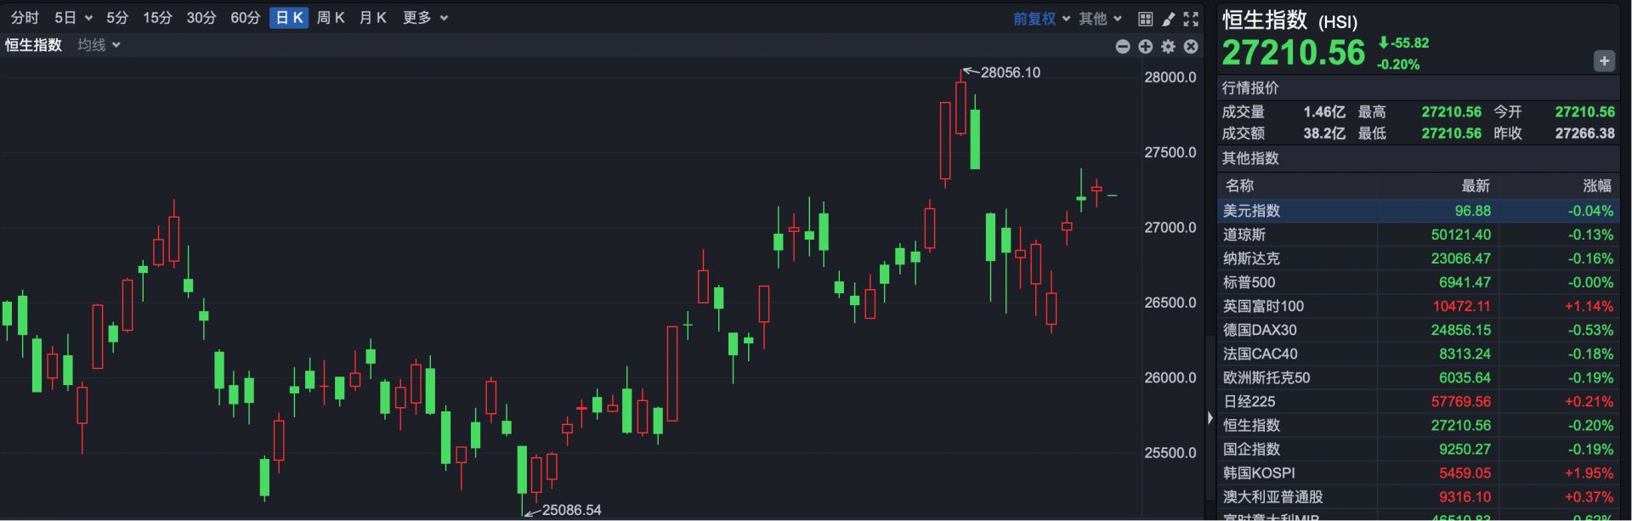Remove the indicator with the circled X icon
Screen dimensions: 1632x521
[x=1191, y=47]
